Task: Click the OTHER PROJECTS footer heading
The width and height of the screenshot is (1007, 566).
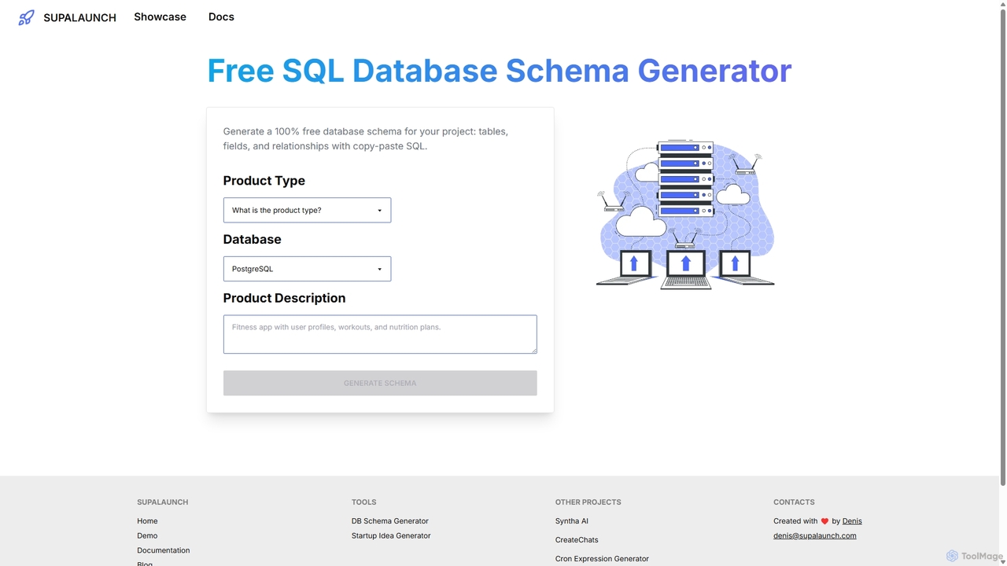Action: [588, 502]
